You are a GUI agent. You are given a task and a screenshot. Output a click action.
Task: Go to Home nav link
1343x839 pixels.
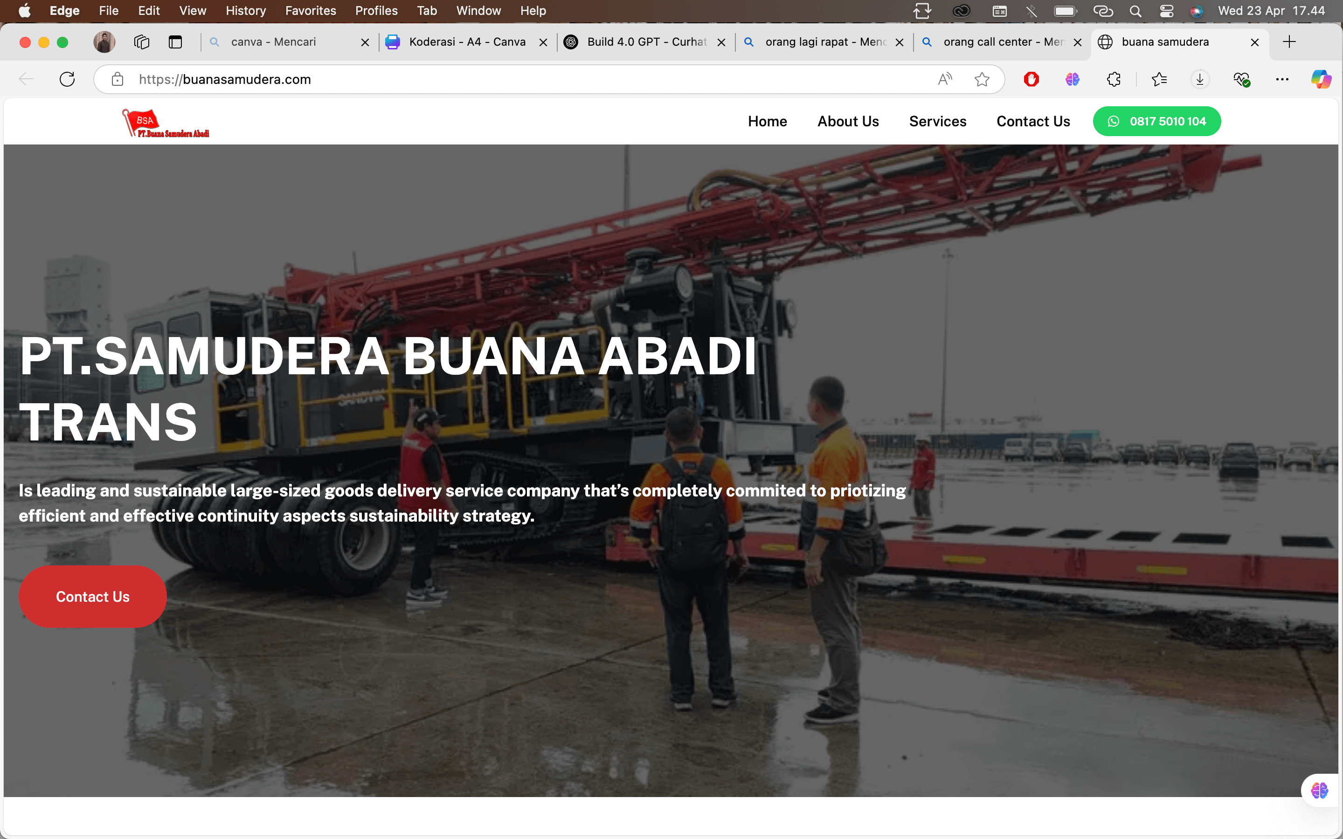(x=768, y=122)
